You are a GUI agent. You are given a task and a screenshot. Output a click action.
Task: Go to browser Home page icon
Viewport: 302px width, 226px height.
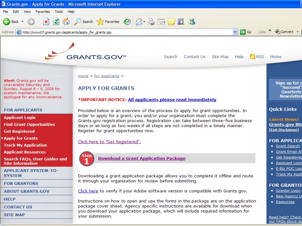(x=66, y=22)
